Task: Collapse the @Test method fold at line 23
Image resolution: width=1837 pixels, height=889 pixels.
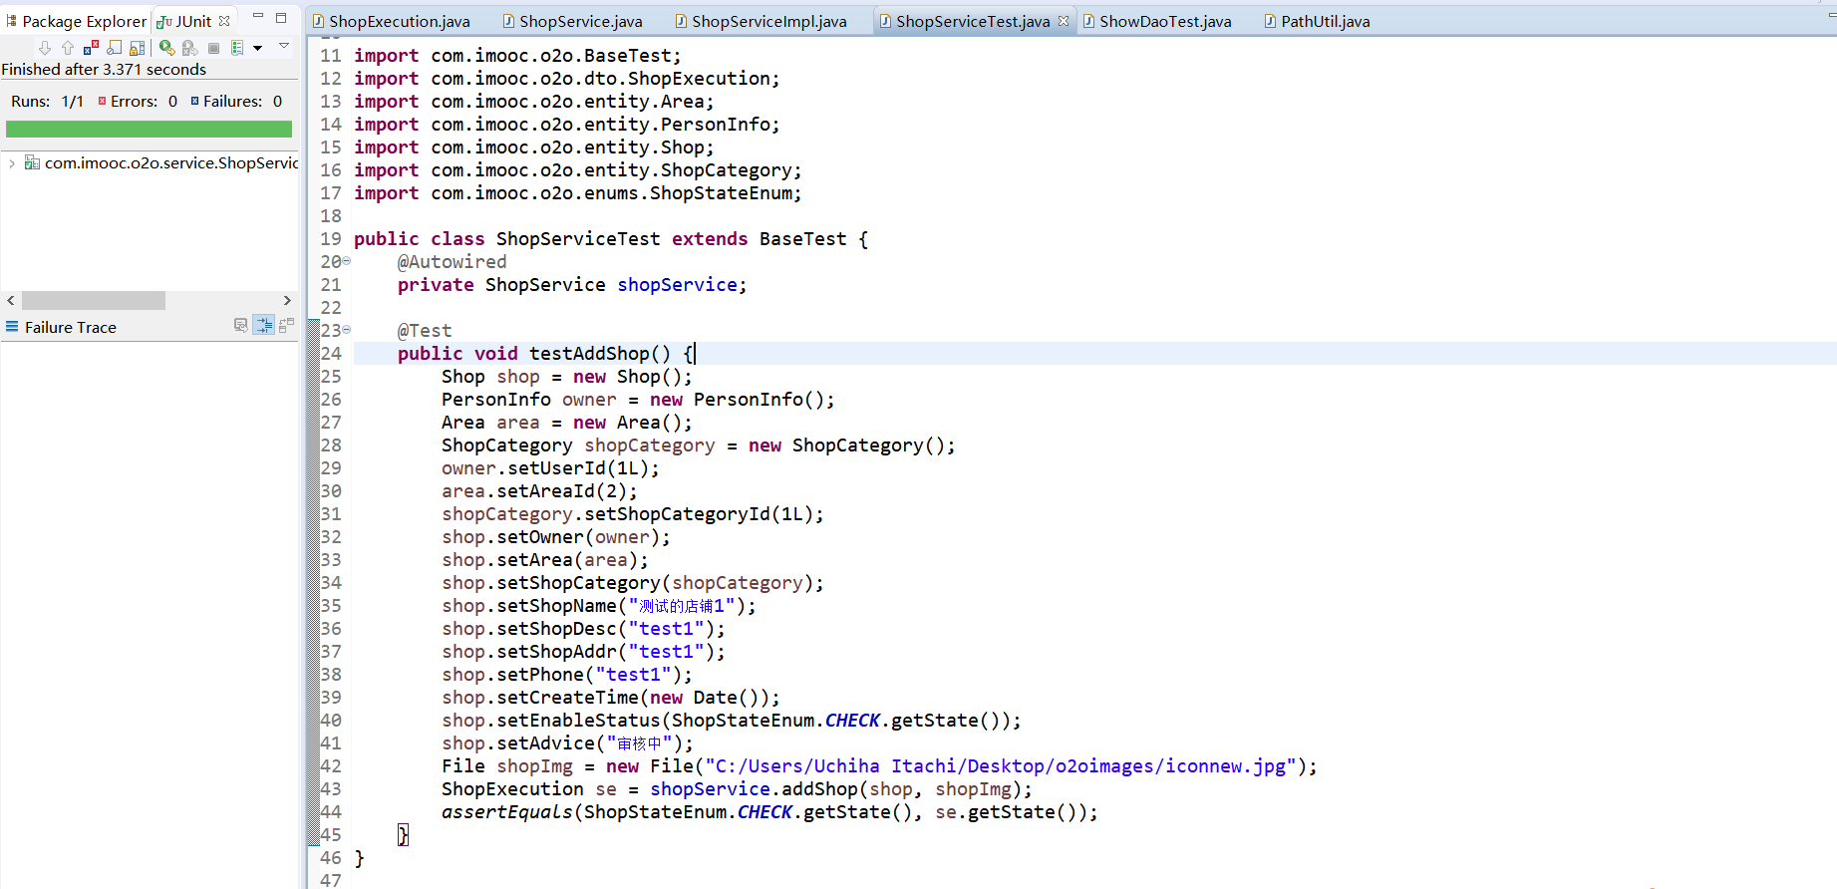Action: click(x=346, y=330)
